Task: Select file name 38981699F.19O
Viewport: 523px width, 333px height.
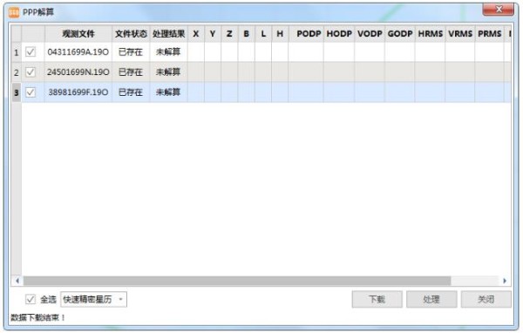Action: point(78,92)
